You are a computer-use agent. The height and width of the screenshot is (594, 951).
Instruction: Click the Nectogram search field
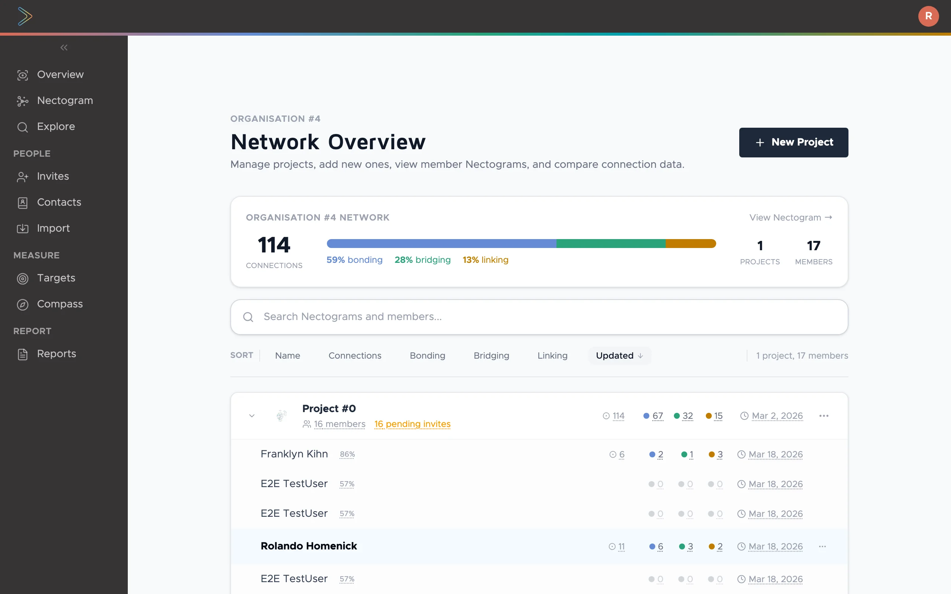pos(538,317)
